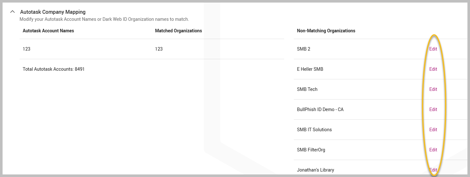Select the E Heller SMB organization name

310,69
